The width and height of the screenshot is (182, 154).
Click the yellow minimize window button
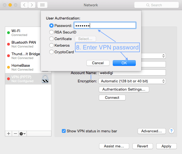(x=10, y=5)
